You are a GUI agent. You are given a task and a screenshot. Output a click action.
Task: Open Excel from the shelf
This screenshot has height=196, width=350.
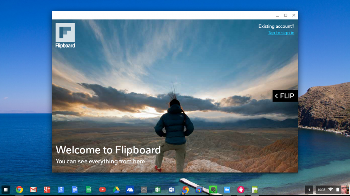(x=158, y=190)
